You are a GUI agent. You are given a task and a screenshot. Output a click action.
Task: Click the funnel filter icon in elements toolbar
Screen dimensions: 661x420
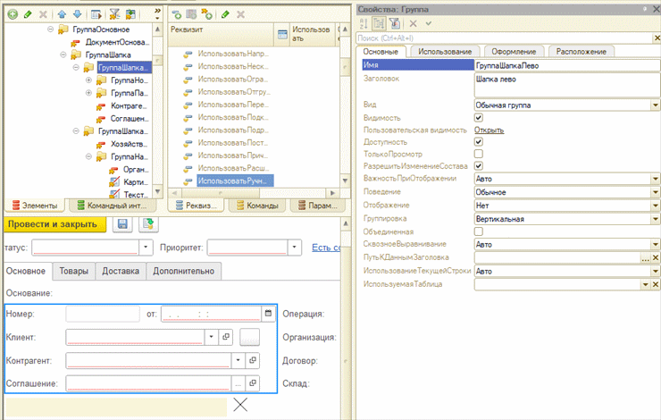click(x=114, y=14)
